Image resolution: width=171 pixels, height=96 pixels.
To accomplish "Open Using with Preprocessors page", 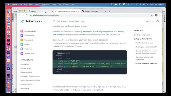I will 30,76.
